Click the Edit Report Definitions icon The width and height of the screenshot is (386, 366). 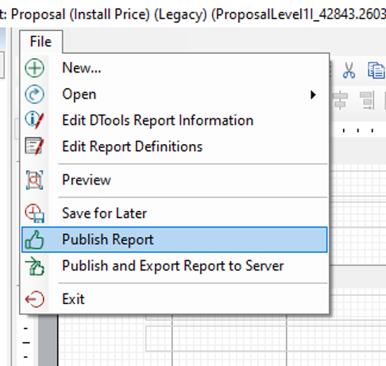[x=34, y=146]
